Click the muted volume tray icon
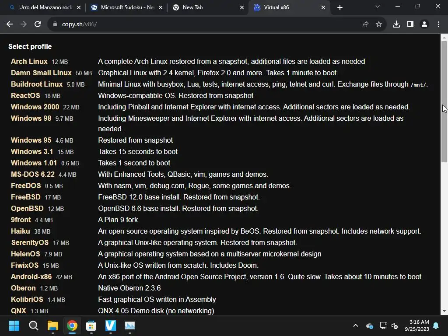This screenshot has width=448, height=336. pos(395,325)
